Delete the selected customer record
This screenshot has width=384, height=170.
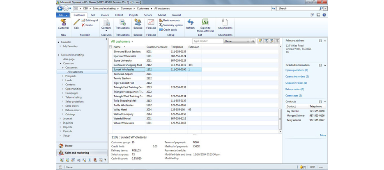(x=87, y=25)
